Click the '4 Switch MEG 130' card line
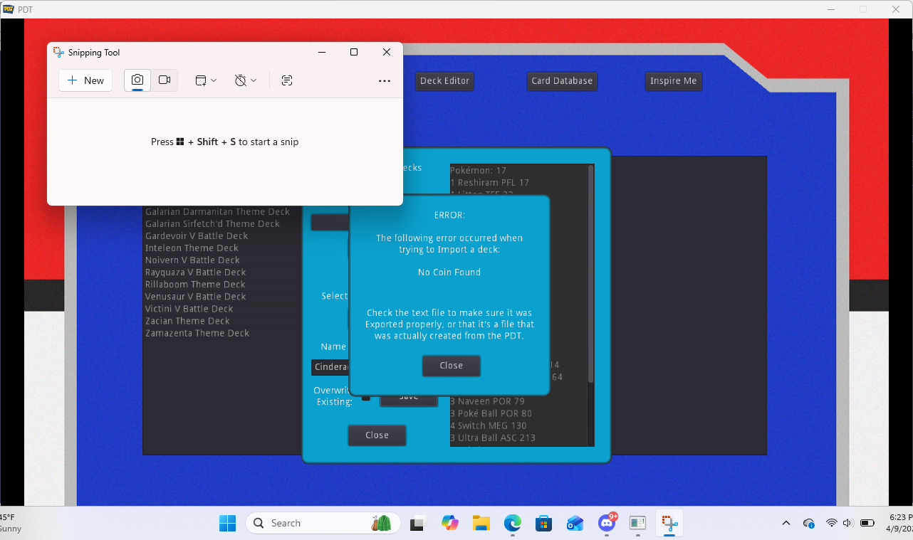913x540 pixels. 489,425
